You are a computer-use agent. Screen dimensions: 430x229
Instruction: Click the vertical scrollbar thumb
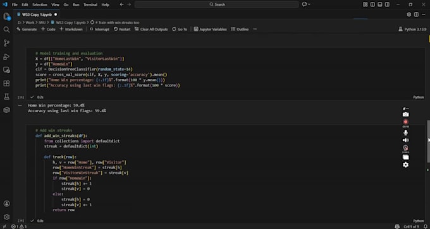coord(428,141)
